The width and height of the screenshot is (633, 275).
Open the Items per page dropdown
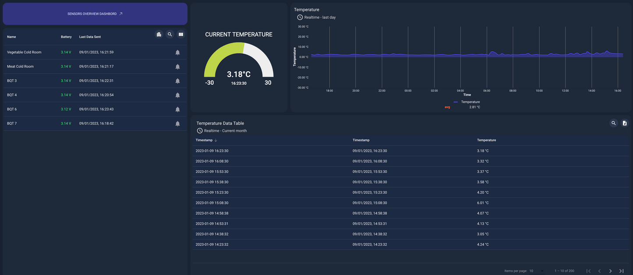pyautogui.click(x=537, y=271)
